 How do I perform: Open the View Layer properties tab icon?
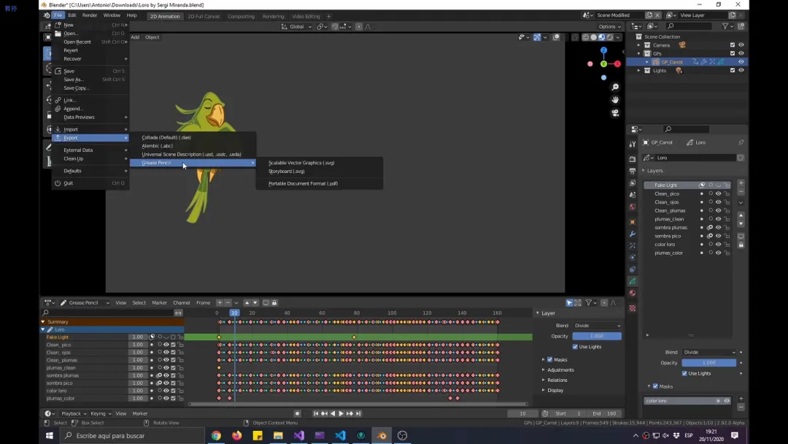pos(632,183)
